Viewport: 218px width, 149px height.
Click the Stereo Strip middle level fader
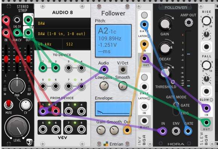(x=17, y=59)
